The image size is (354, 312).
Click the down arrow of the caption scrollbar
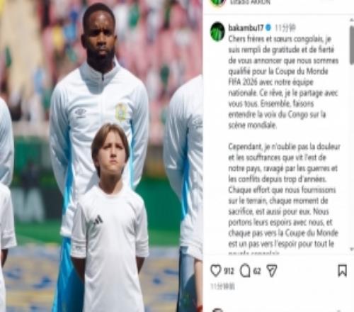click(352, 249)
